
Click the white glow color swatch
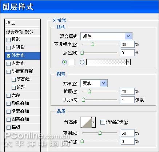tap(72, 62)
